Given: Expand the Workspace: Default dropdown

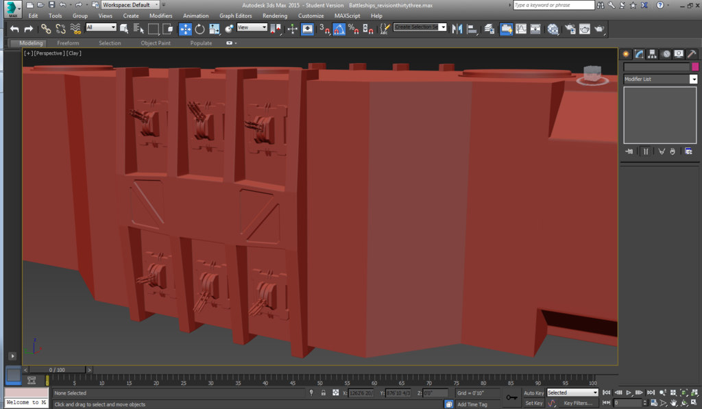Looking at the screenshot, I should point(130,5).
